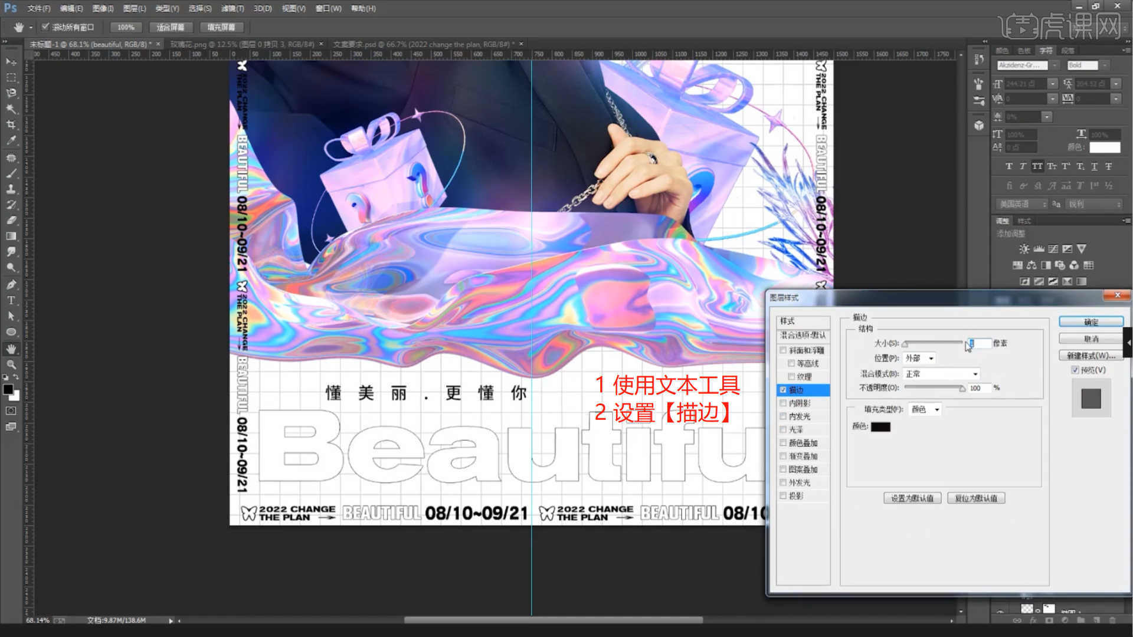Select the Horizontal Type tool
The height and width of the screenshot is (637, 1133).
point(11,300)
